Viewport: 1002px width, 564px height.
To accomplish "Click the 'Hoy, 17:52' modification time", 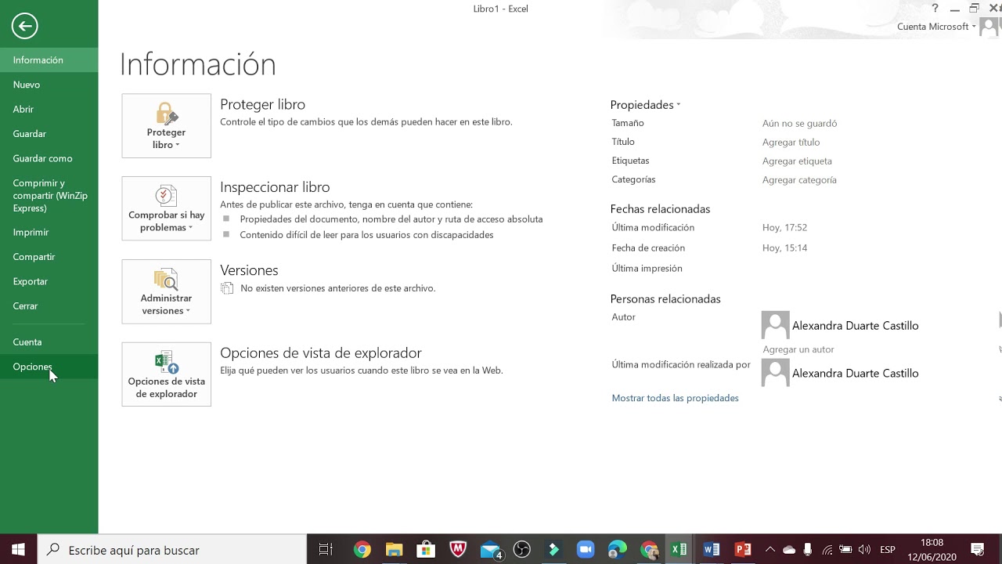I will (784, 227).
